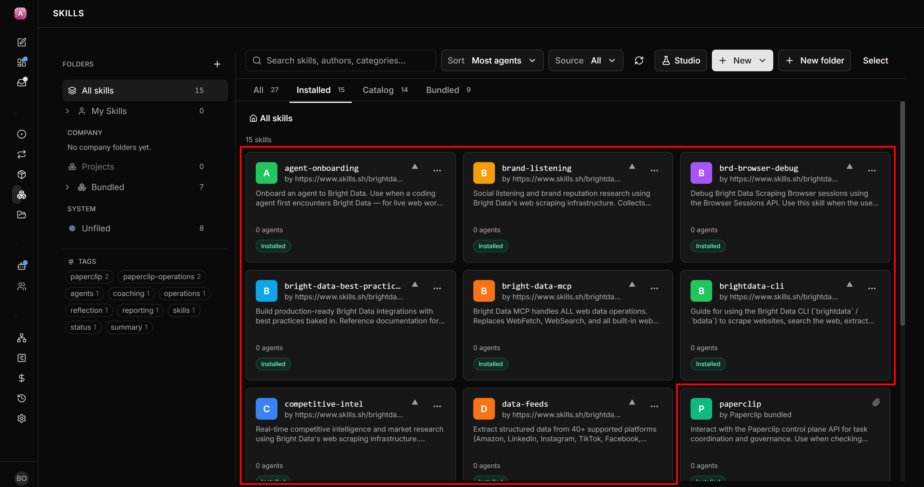Toggle the paperclip tag filter
The height and width of the screenshot is (487, 924).
pos(89,276)
